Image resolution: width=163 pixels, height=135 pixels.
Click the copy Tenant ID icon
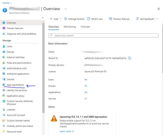pos(130,58)
